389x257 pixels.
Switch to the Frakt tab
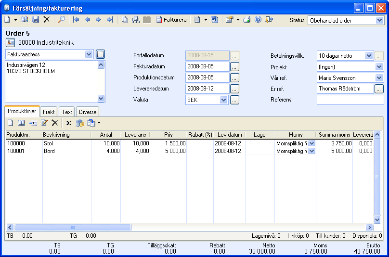click(49, 112)
